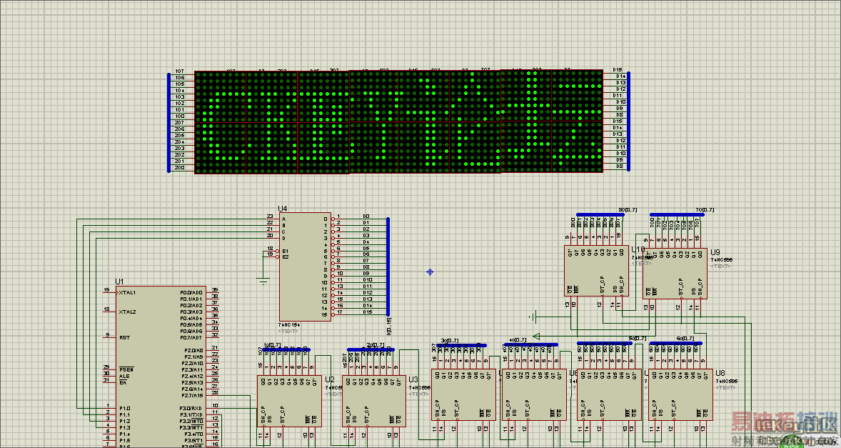Click the ST_CP pin label on U8

674,409
